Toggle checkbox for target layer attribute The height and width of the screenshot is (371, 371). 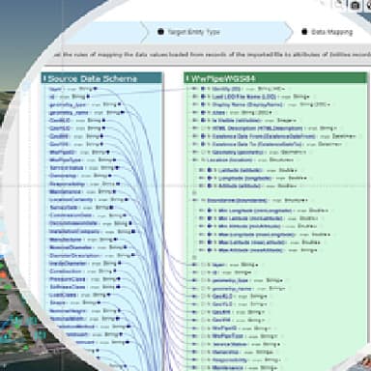click(204, 265)
